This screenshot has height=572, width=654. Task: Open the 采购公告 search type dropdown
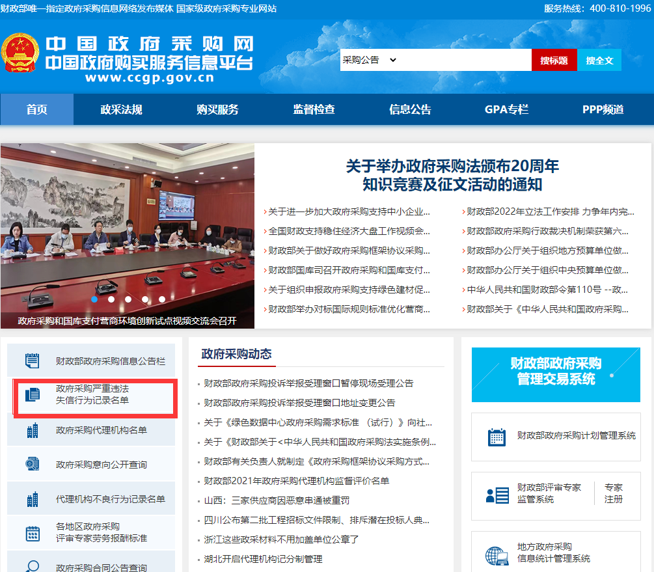point(370,60)
